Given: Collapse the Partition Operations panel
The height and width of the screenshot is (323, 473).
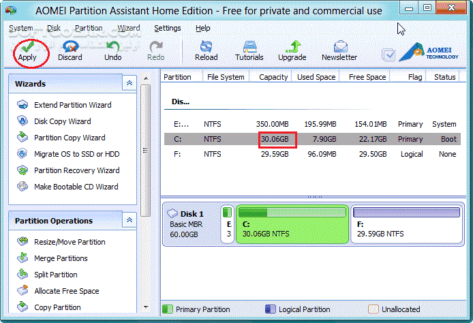Looking at the screenshot, I should click(129, 220).
